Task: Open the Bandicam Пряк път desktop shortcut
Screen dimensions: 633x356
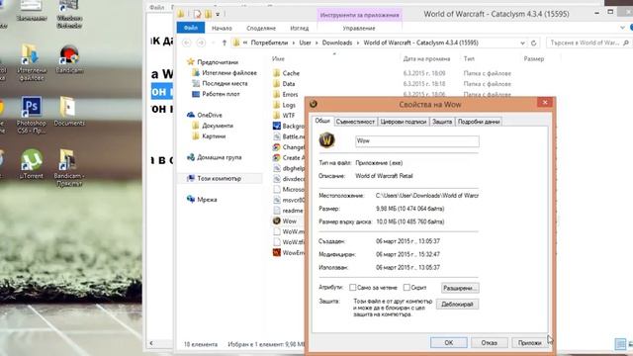Action: click(x=69, y=167)
